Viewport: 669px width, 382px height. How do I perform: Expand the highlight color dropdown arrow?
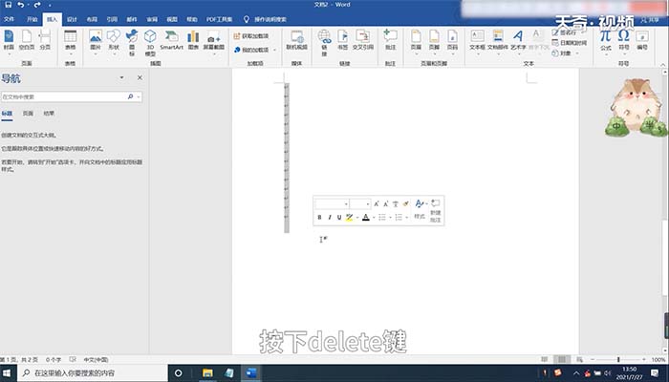click(357, 218)
